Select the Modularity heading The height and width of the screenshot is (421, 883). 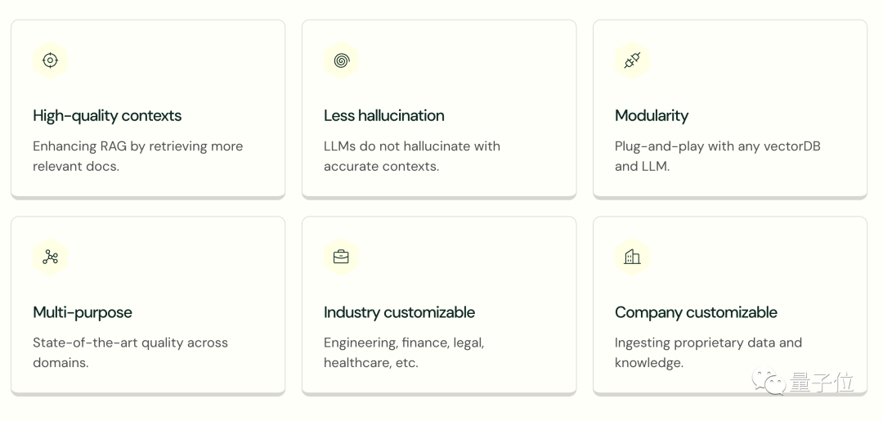point(652,116)
